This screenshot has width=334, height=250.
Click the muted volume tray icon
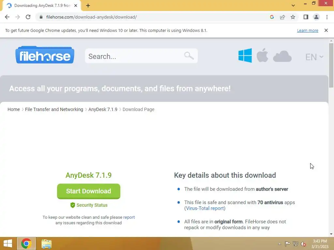[x=303, y=244]
